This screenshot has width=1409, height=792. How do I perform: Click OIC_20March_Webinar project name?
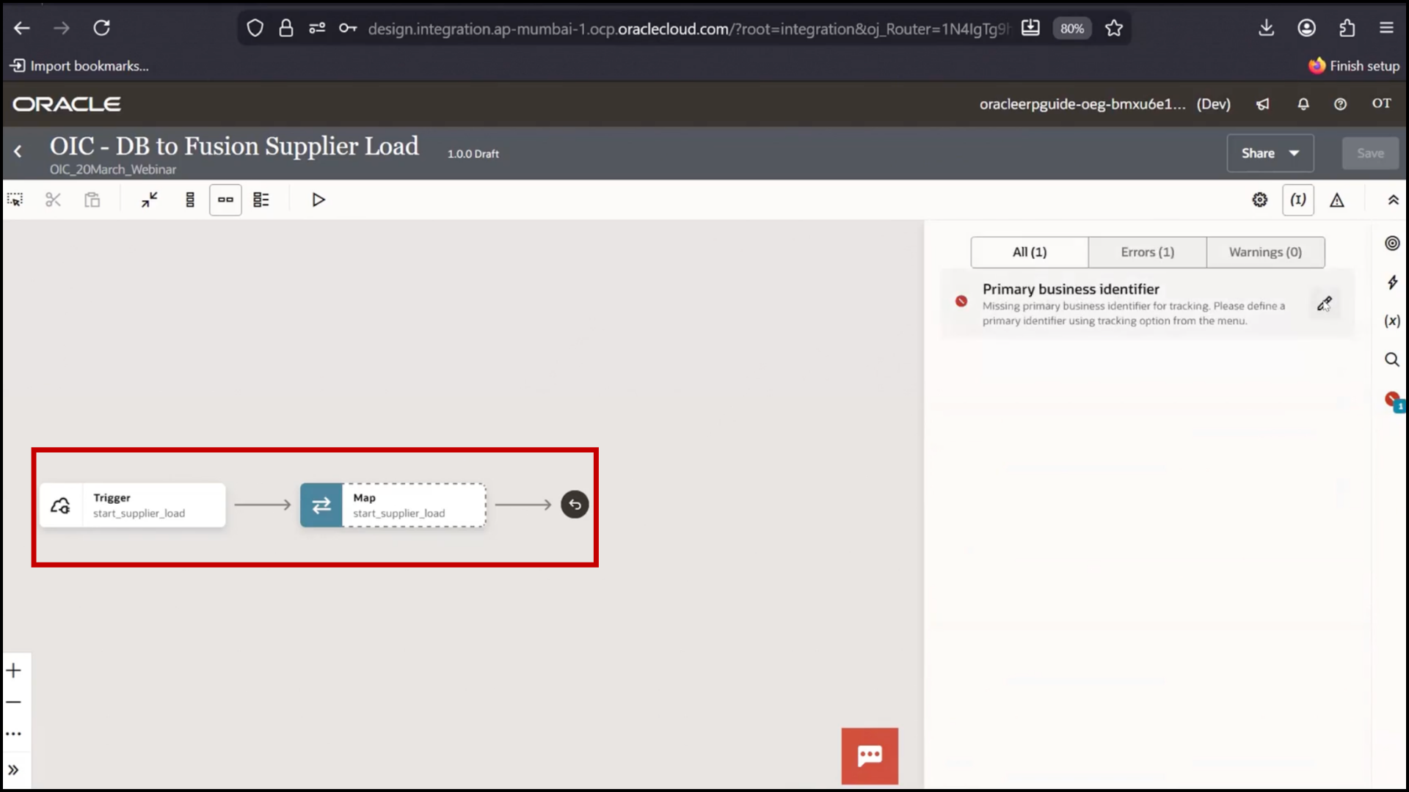pyautogui.click(x=113, y=169)
